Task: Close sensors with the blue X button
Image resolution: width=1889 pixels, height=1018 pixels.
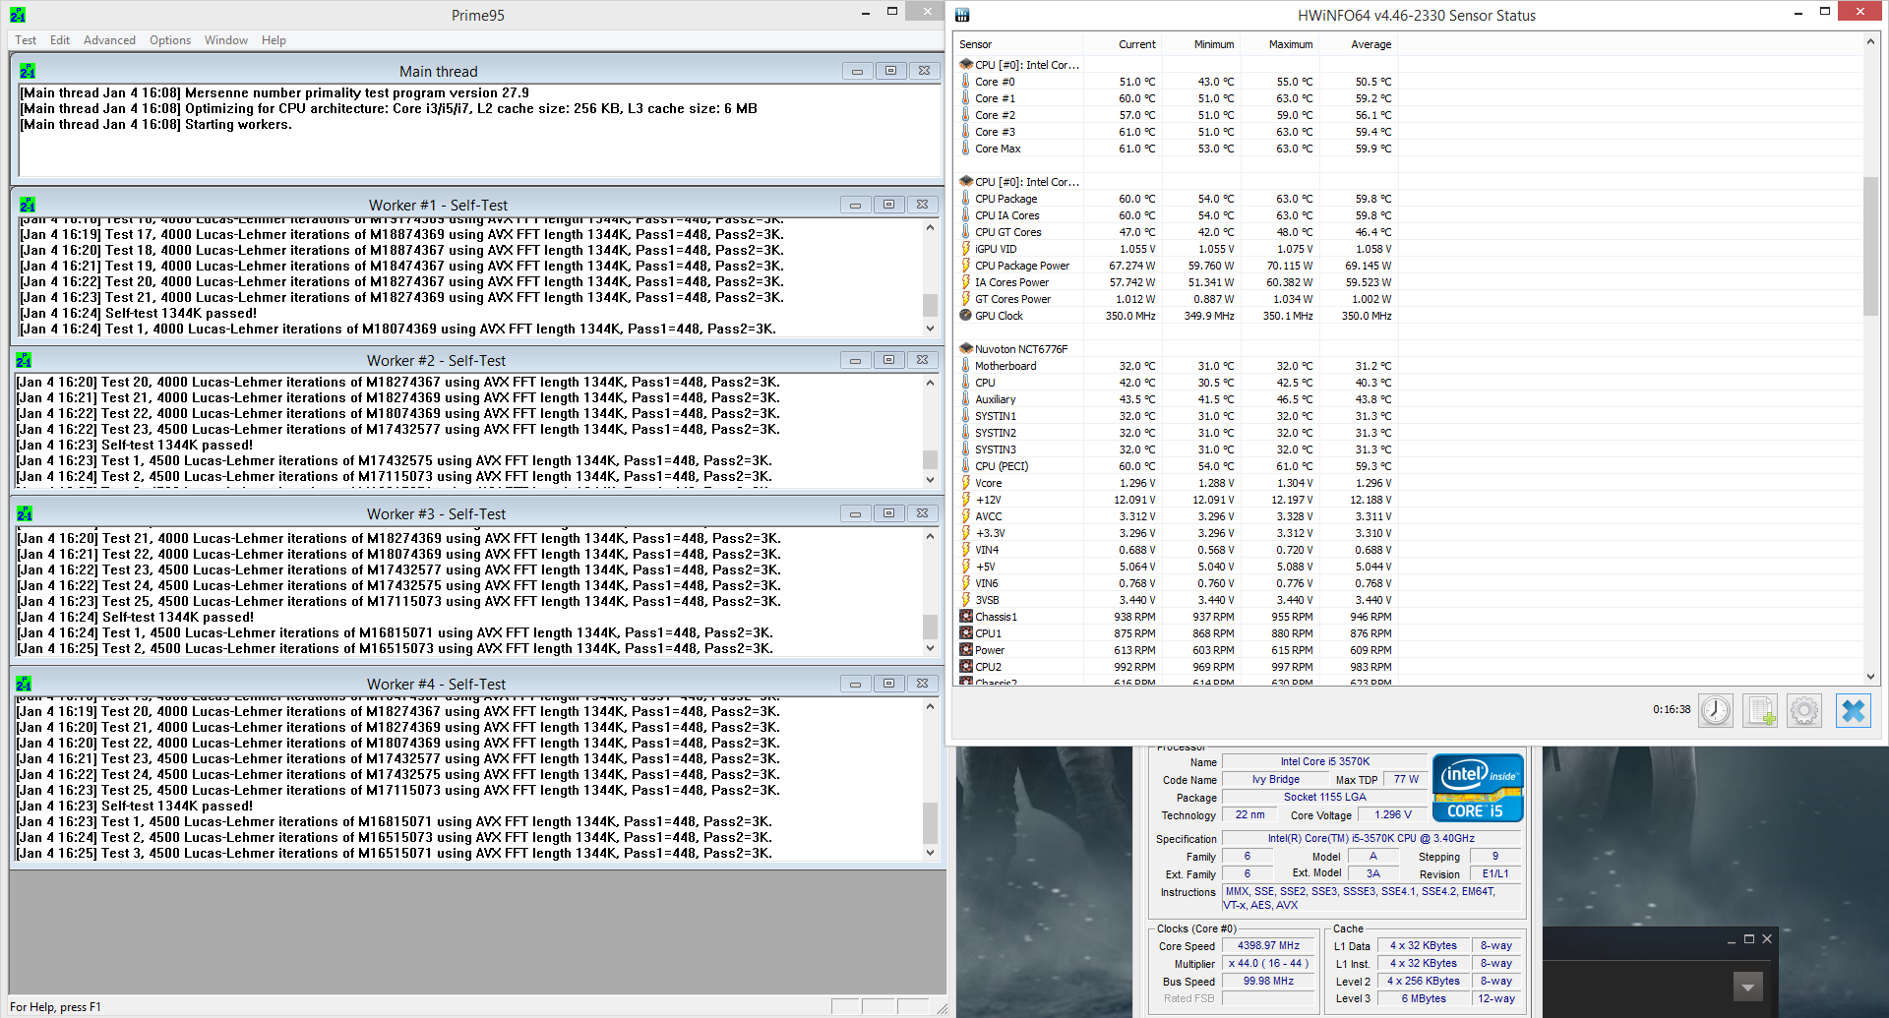Action: coord(1854,710)
